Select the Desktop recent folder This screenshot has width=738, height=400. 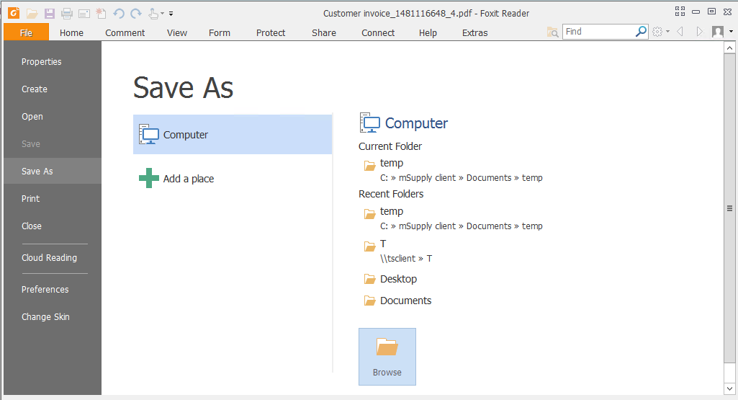(398, 279)
